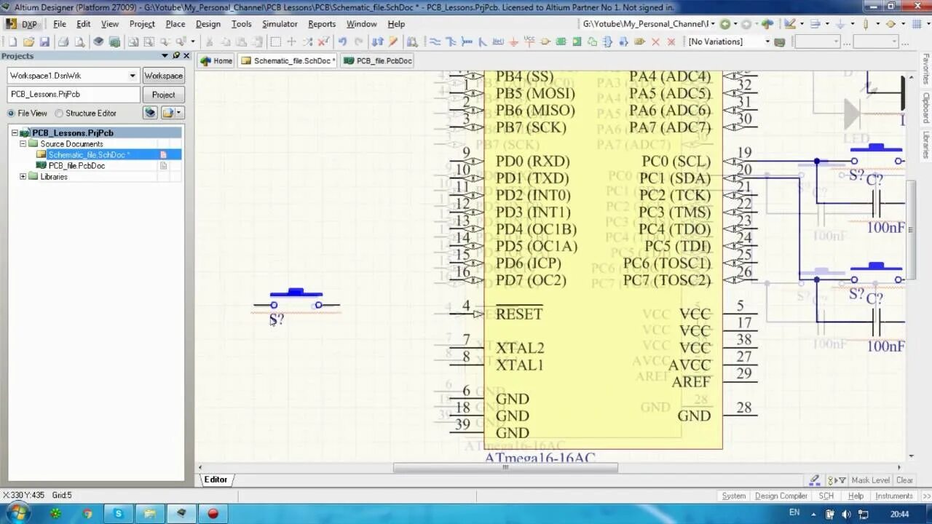The width and height of the screenshot is (932, 524).
Task: Select the Place Net Label icon
Action: pos(498,42)
